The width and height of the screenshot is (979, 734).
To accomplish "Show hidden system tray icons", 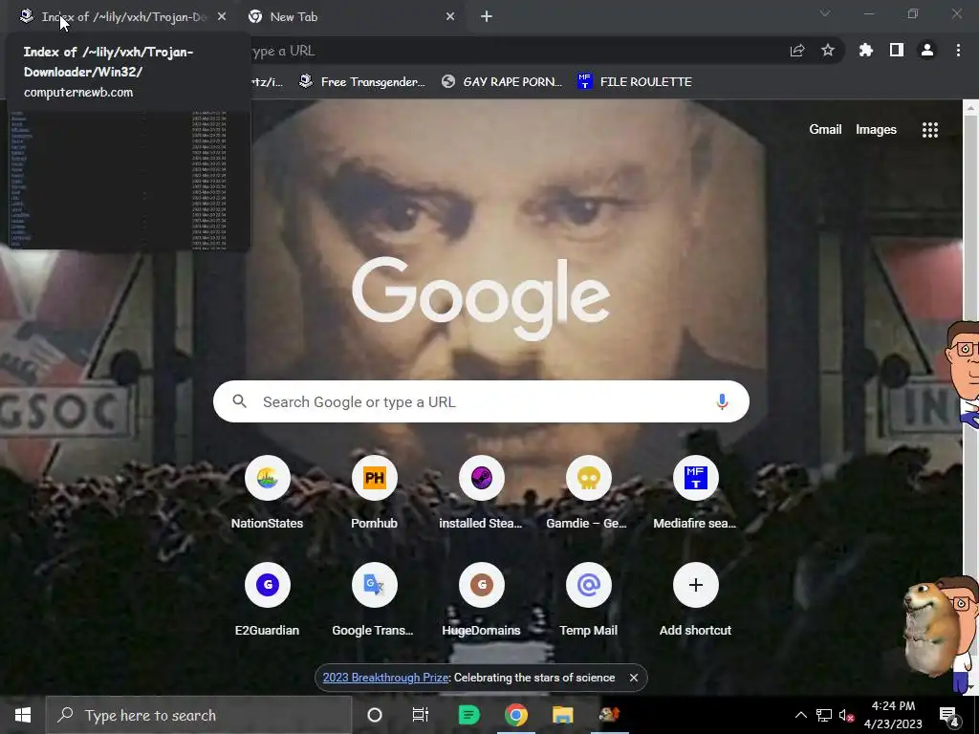I will (800, 715).
